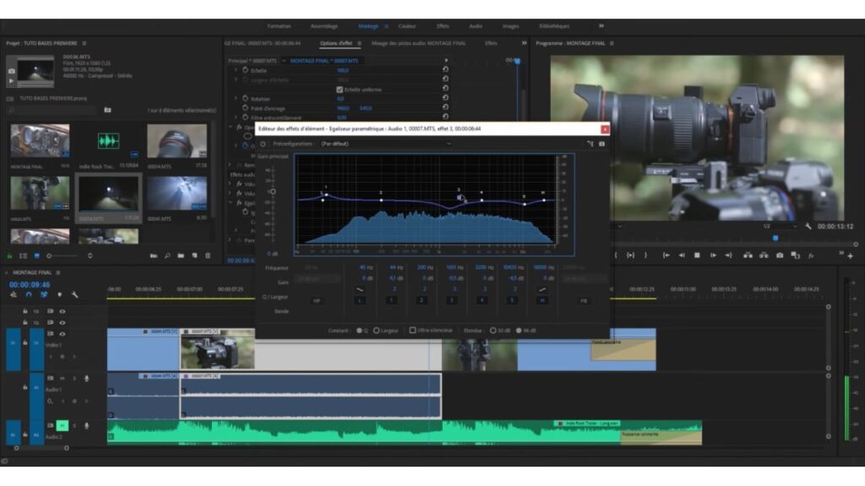Select the Q constant radio button
Viewport: 865px width, 486px height.
359,330
